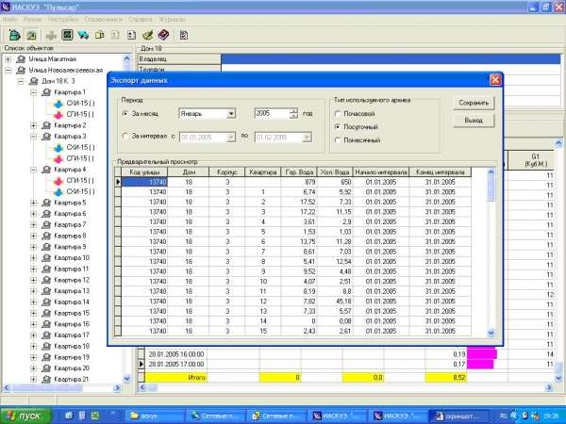
Task: Select the blue СХИ-15 meter under Квартира 1
Action: (74, 103)
